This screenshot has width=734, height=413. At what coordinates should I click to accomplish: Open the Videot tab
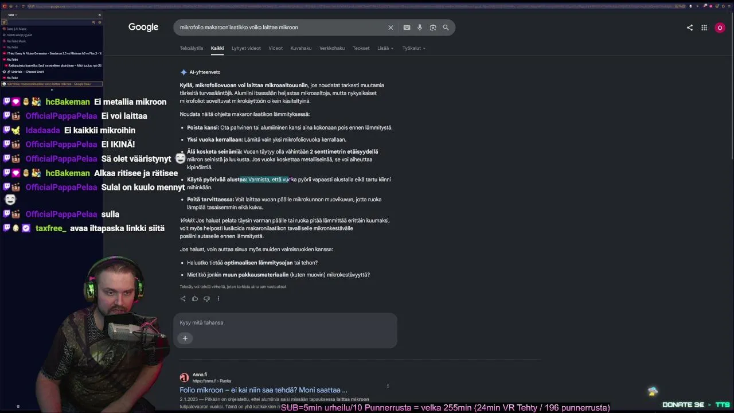[276, 48]
